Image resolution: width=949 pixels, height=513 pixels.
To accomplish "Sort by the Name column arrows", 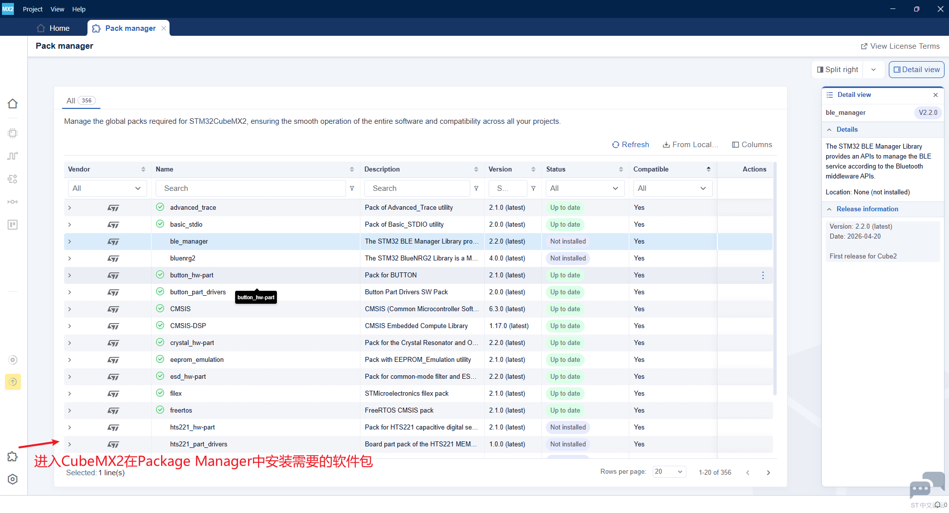I will 352,170.
